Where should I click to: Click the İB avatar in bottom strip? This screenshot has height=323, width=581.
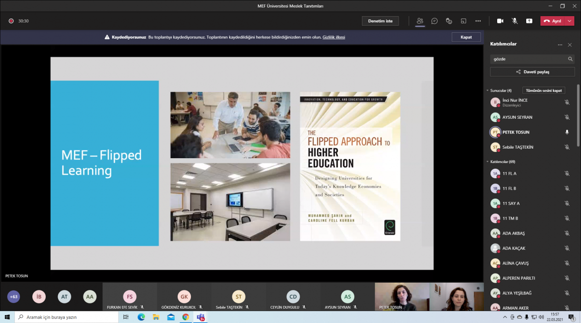click(x=39, y=297)
